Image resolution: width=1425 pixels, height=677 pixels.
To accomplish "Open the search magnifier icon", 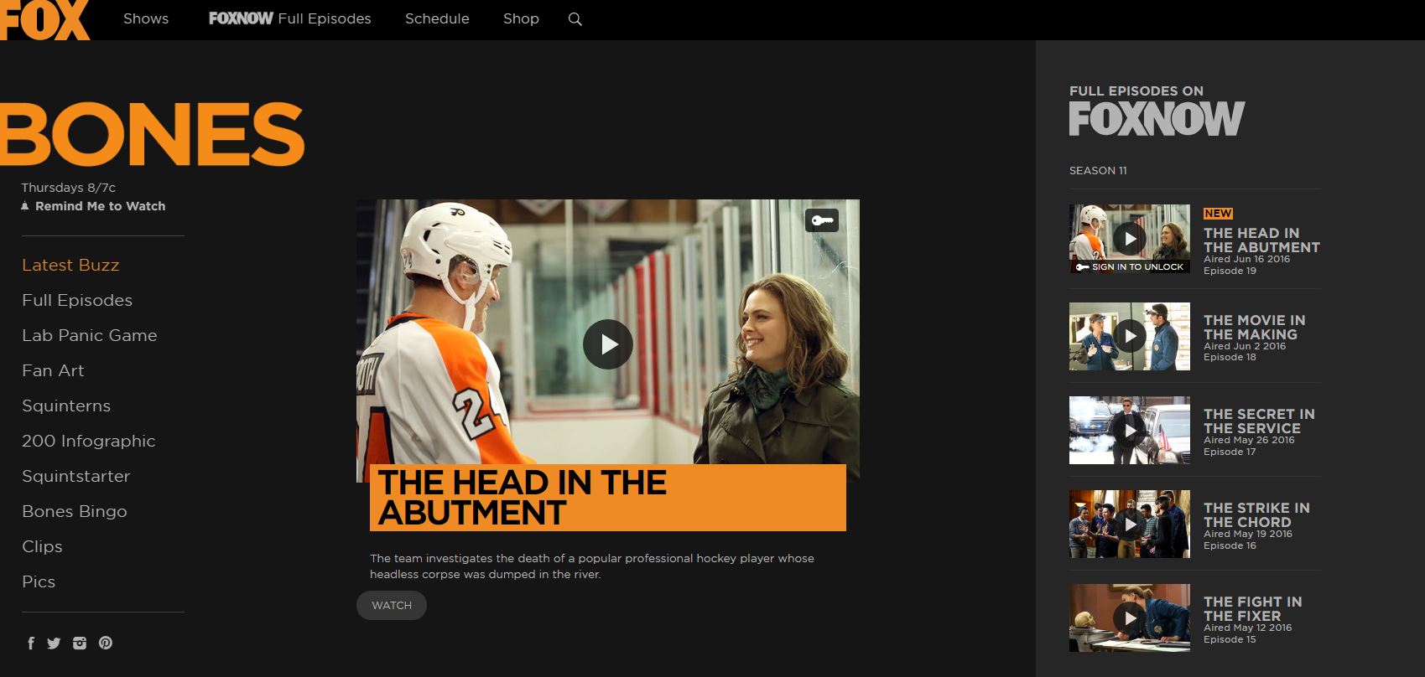I will coord(575,18).
